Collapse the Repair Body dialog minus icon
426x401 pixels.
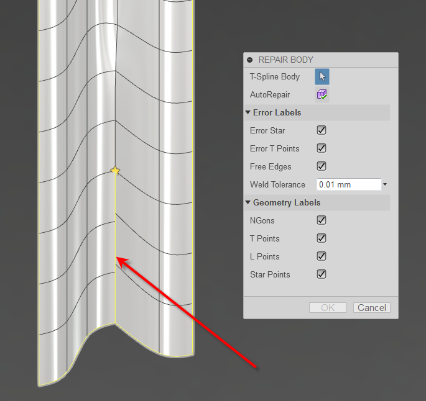(x=249, y=60)
